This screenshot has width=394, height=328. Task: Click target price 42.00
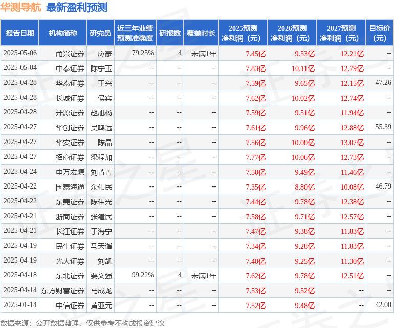(383, 304)
